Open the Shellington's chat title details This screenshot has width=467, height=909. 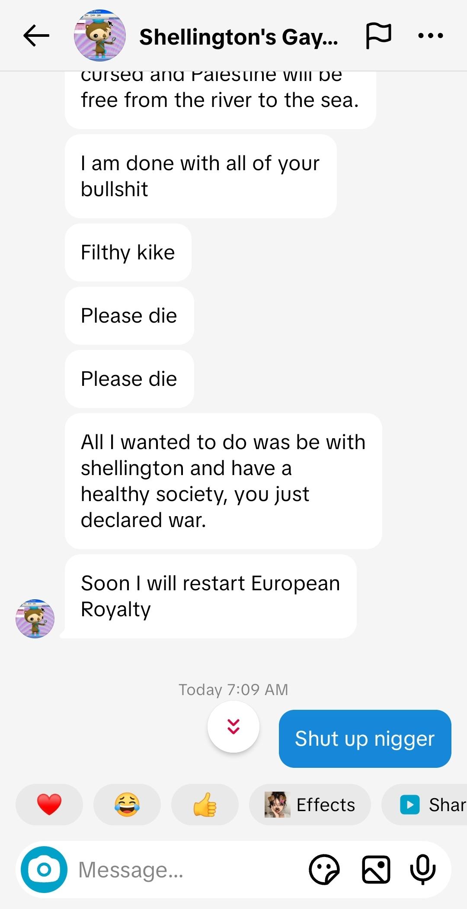tap(238, 37)
